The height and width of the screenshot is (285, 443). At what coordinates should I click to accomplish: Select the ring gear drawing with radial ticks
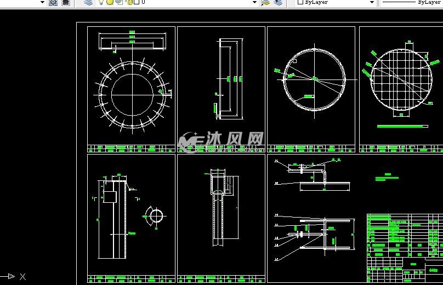132,94
